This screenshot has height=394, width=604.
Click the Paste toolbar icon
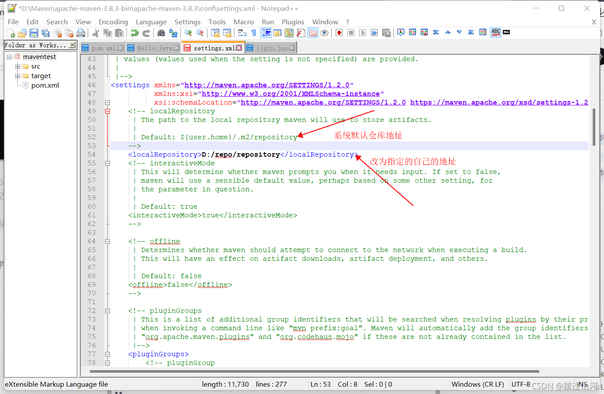119,33
